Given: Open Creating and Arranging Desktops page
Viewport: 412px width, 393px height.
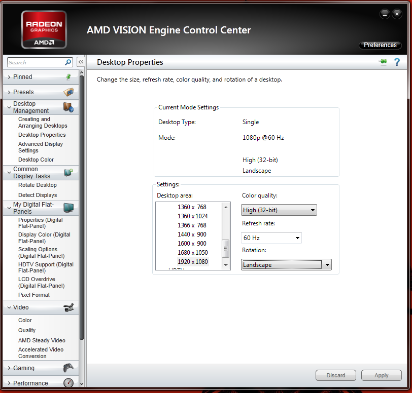Looking at the screenshot, I should (43, 122).
